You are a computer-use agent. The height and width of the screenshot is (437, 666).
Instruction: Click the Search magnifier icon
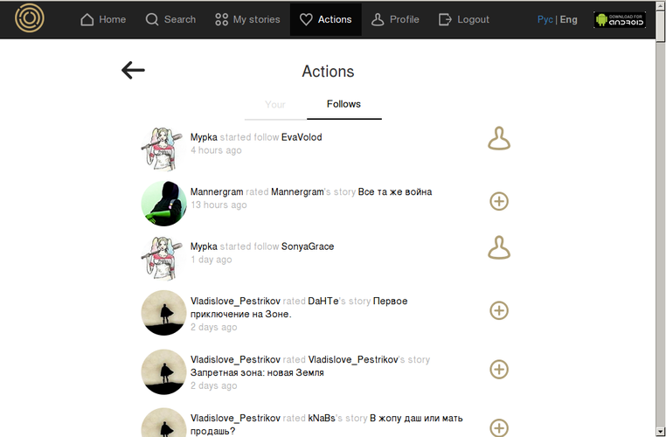tap(151, 19)
